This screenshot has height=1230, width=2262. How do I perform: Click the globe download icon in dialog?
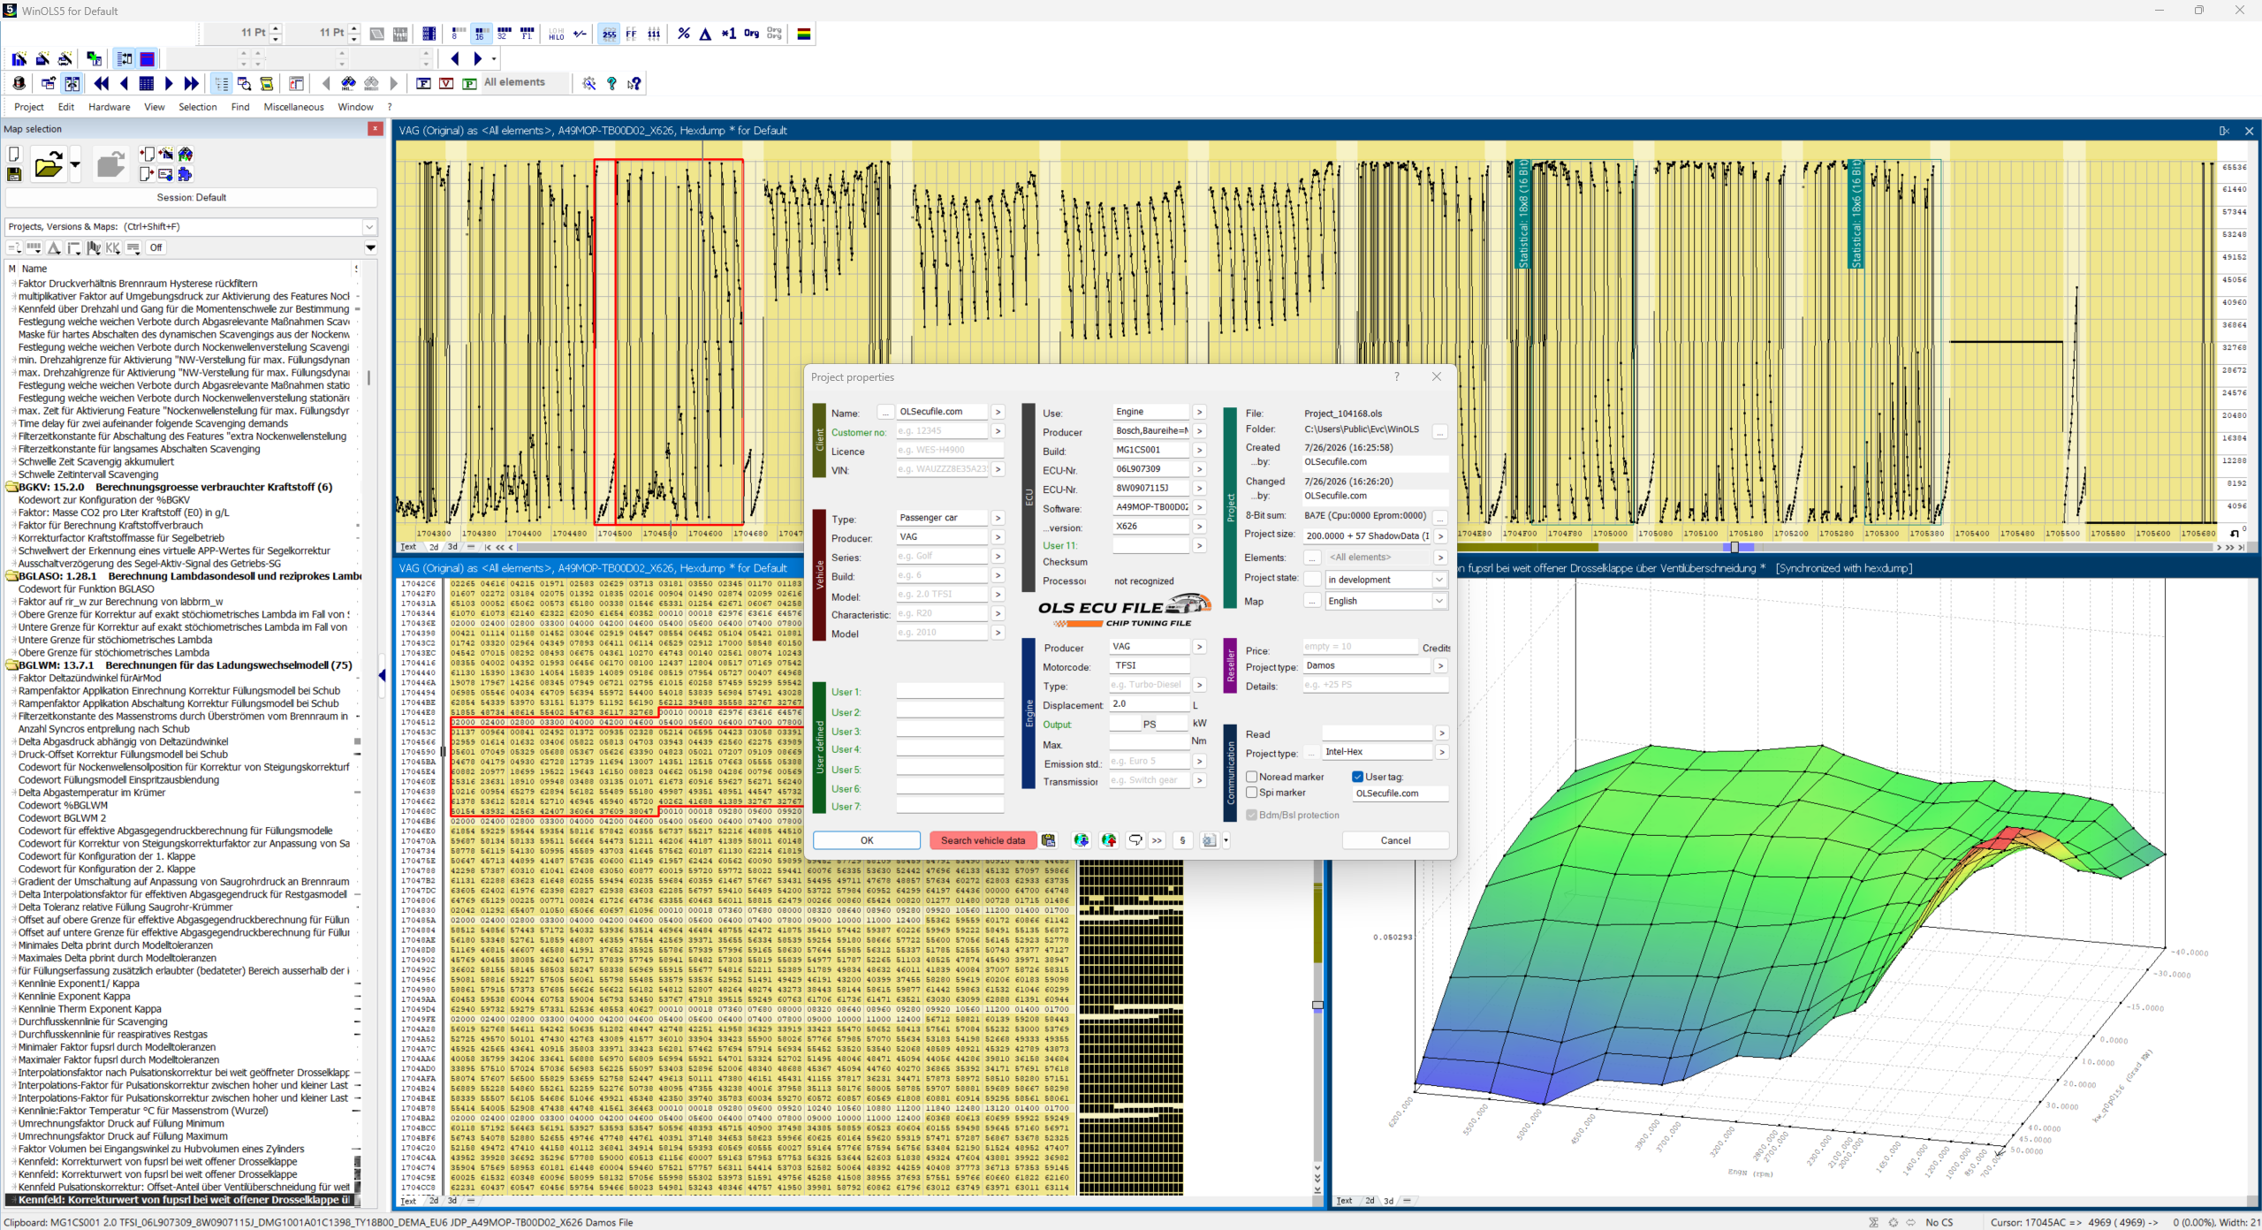1081,840
